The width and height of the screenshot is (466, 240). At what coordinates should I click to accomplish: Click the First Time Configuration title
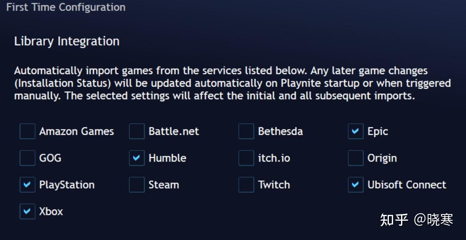(66, 7)
